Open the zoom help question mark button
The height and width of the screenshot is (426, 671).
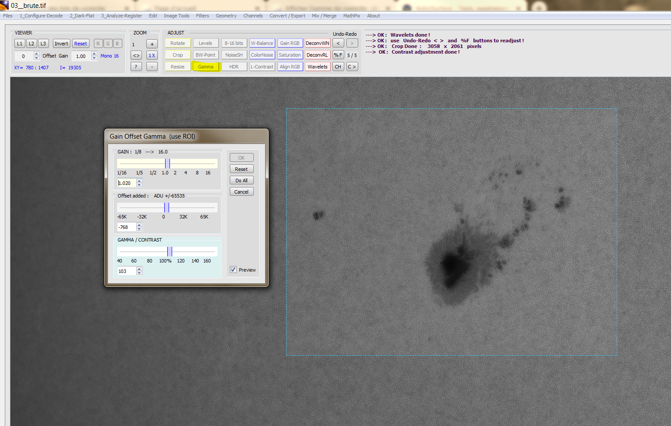(136, 67)
